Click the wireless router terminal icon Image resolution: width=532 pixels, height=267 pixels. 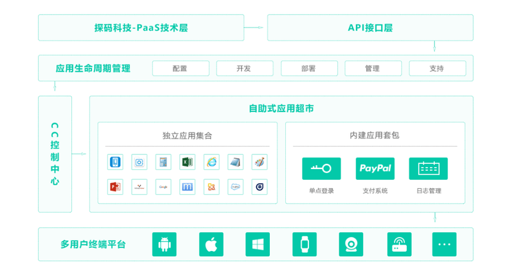pyautogui.click(x=400, y=244)
